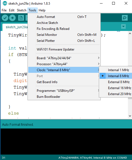The height and width of the screenshot is (160, 132).
Task: Click the editor scrollbar down arrow
Action: coord(130,116)
